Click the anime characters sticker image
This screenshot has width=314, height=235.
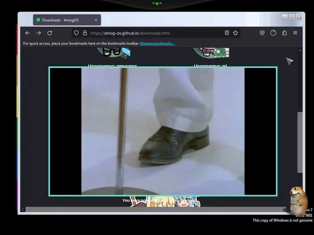coord(165,201)
